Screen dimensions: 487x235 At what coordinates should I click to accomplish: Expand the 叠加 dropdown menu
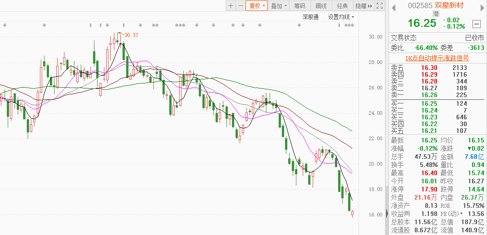pos(279,6)
